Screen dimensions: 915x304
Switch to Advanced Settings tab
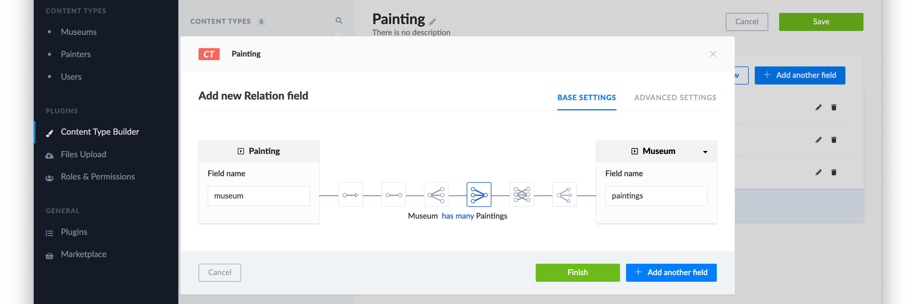(x=675, y=97)
